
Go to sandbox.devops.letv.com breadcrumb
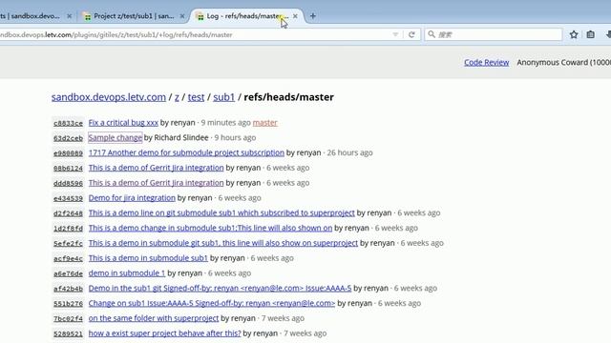109,97
